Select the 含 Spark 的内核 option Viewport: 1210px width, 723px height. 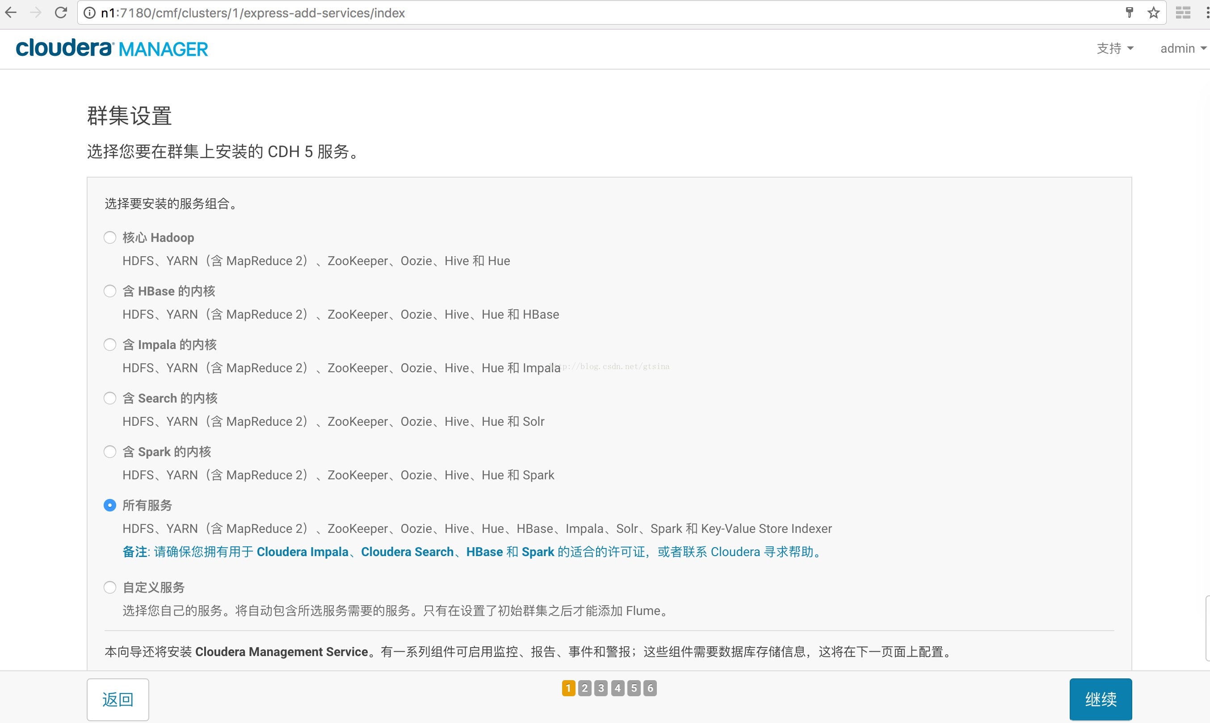click(110, 452)
